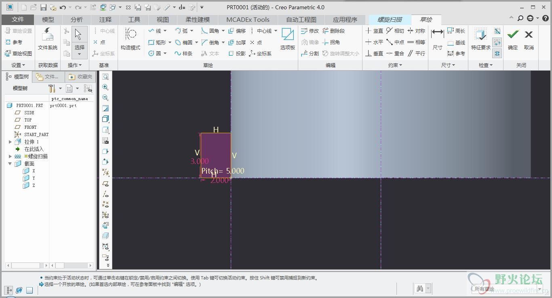Click the 加厚 thicken tool
552x298 pixels.
[x=237, y=42]
